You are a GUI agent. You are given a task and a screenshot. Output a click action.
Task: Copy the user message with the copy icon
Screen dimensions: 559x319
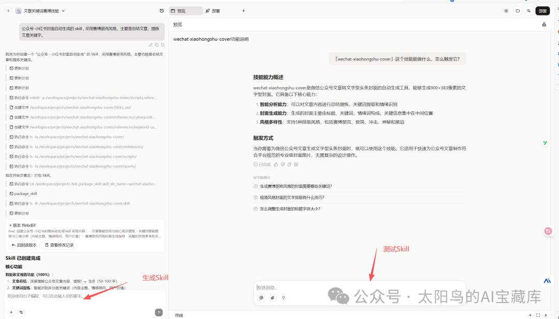click(x=156, y=45)
